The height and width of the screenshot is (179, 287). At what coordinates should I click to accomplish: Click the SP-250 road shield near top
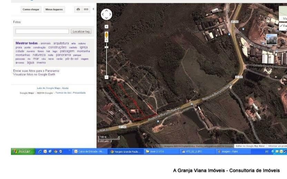coord(234,22)
